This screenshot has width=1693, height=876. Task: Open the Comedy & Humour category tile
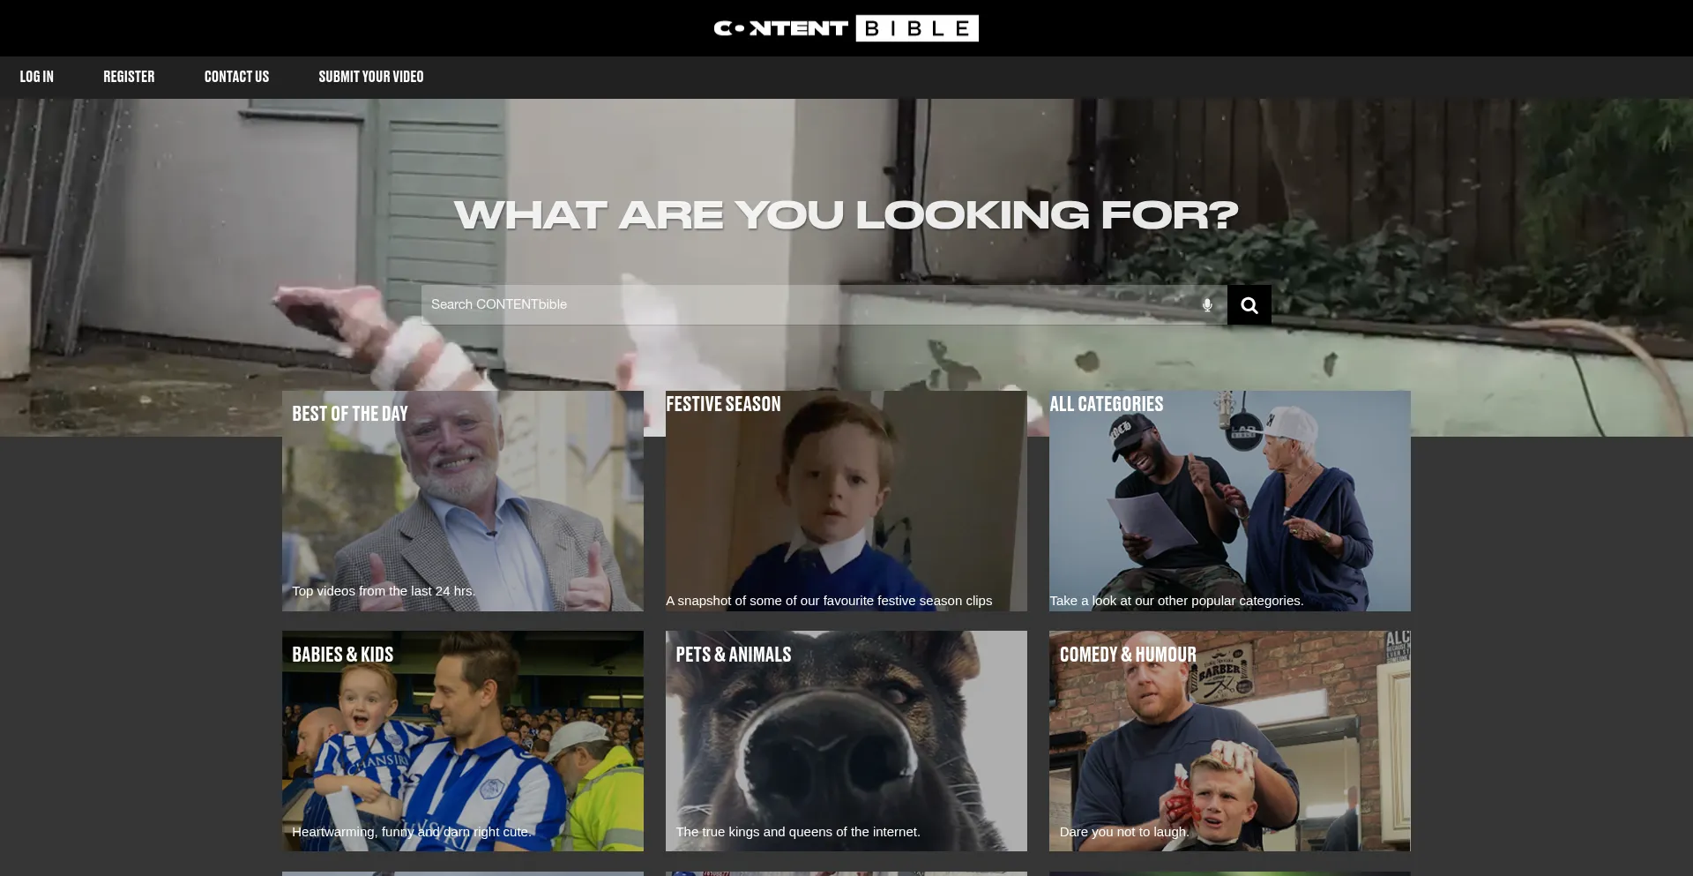click(x=1229, y=750)
